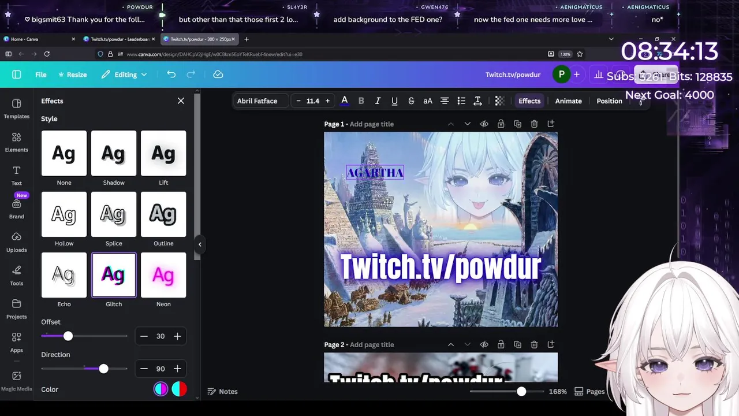Open the Apps sidebar panel
Viewport: 739px width, 416px height.
pyautogui.click(x=16, y=343)
